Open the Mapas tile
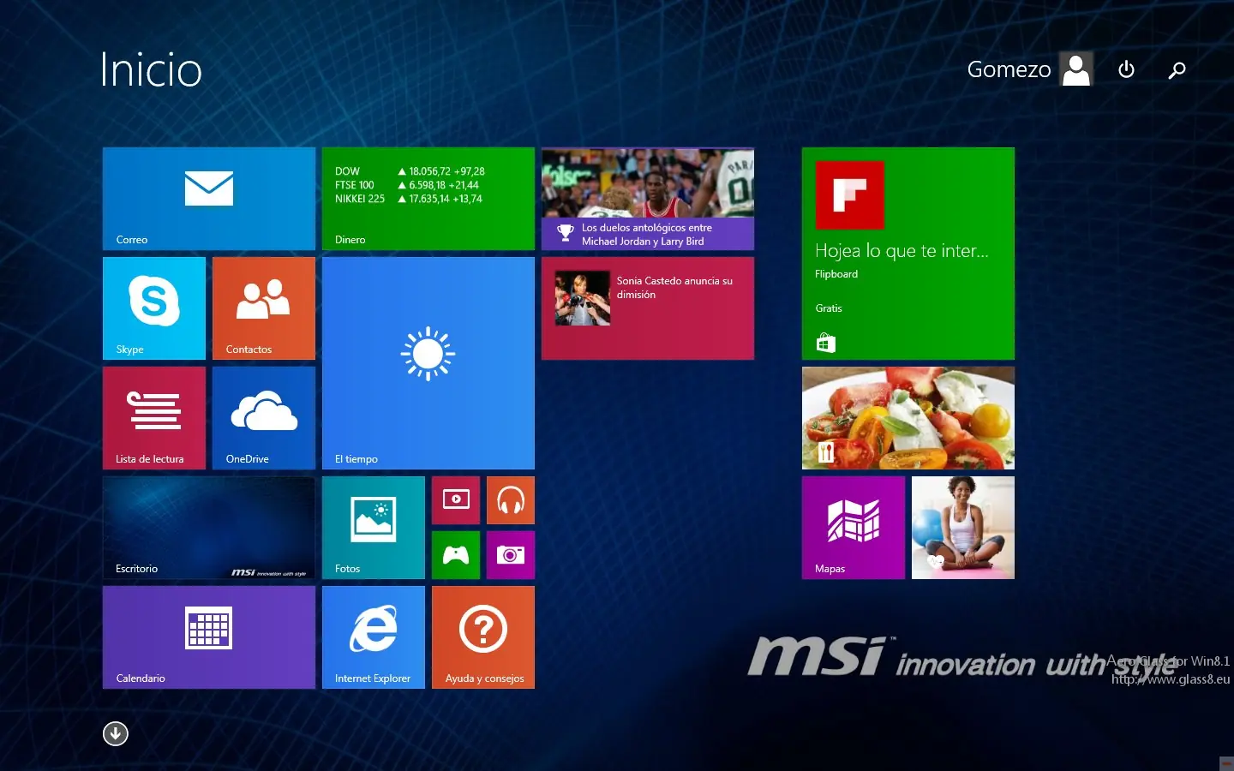 click(854, 528)
